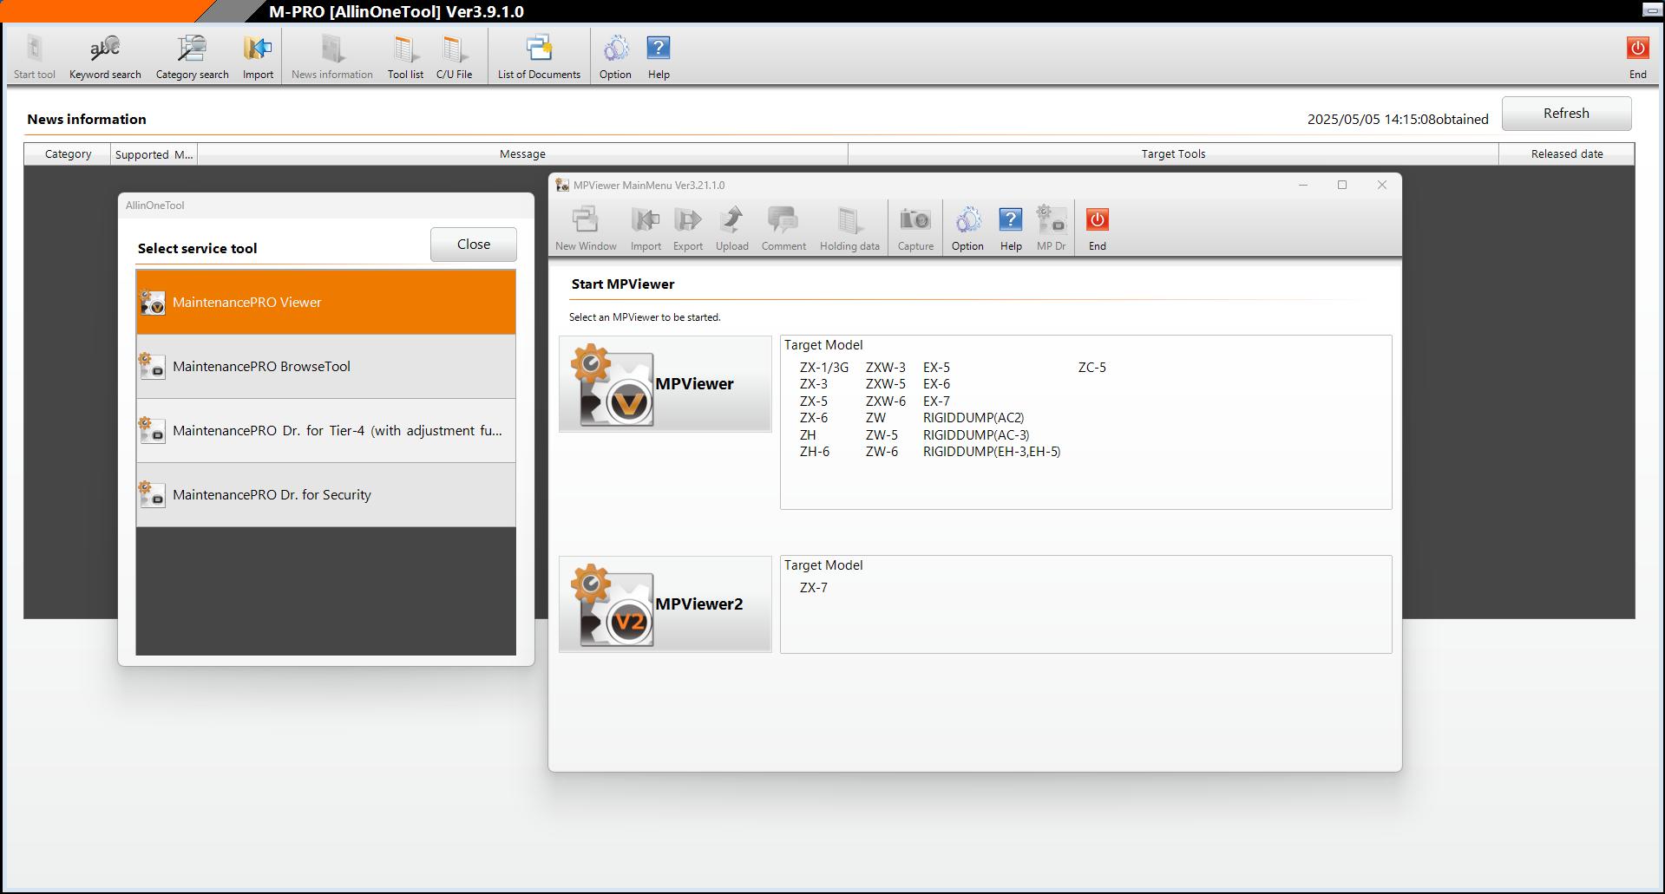Open the Category search tool
Image resolution: width=1665 pixels, height=894 pixels.
coord(192,57)
